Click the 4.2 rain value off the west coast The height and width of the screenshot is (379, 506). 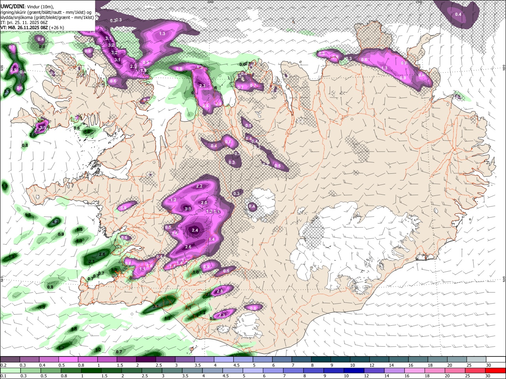[x=56, y=222]
